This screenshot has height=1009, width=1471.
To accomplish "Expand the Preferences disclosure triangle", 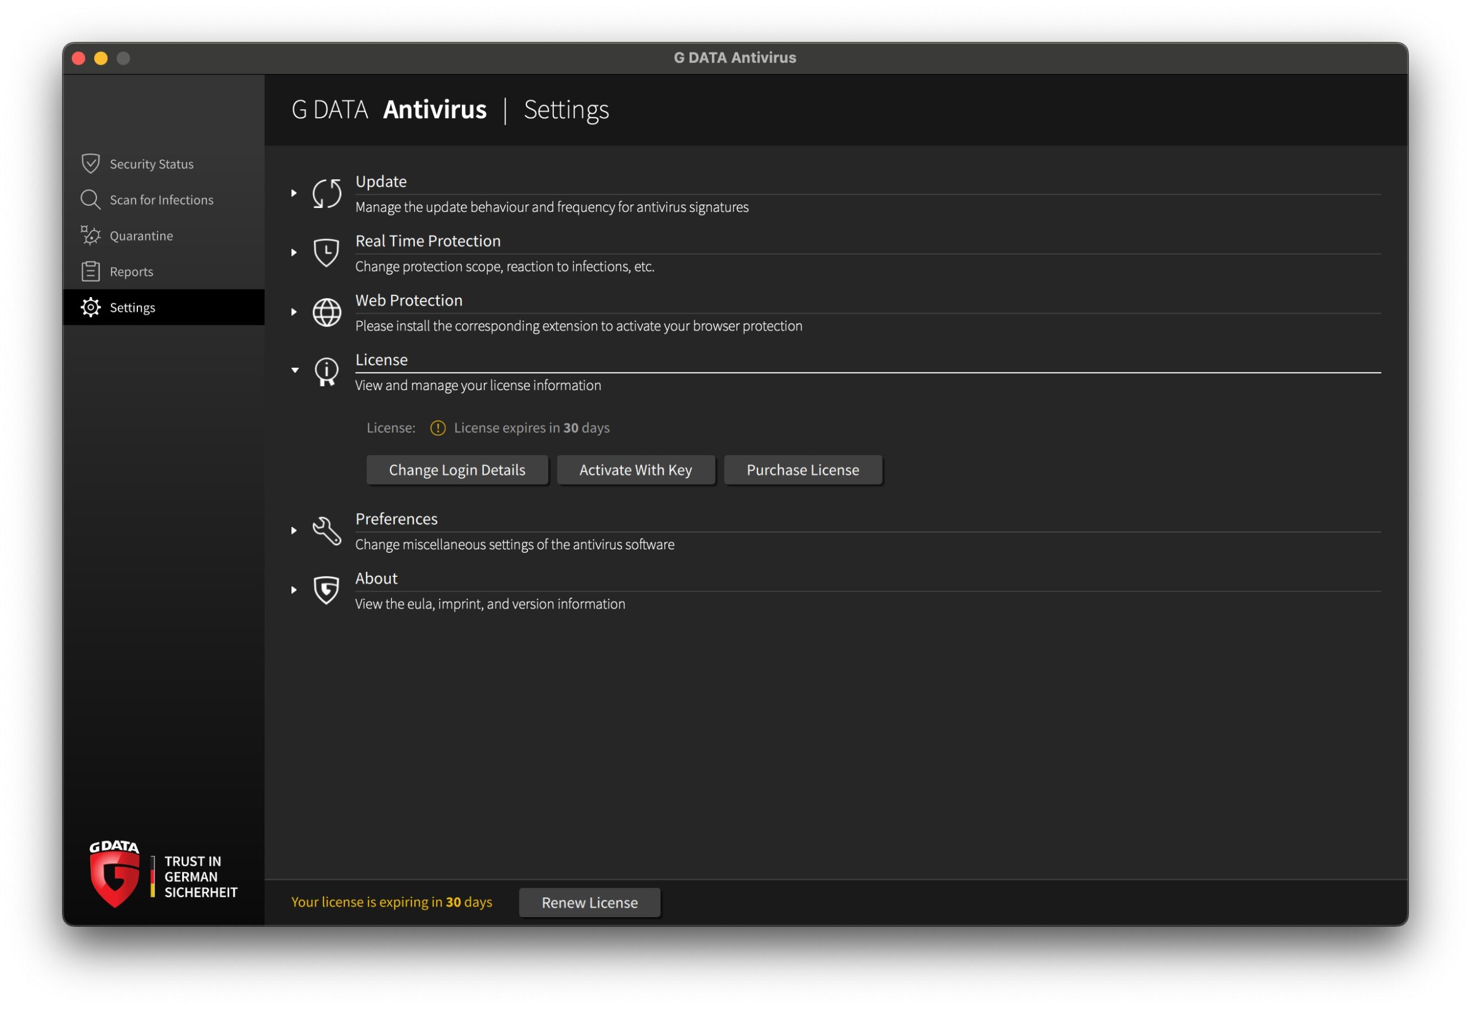I will click(294, 530).
